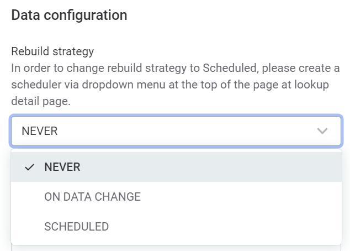Keep rebuild strategy as the checked NEVER item
350x251 pixels.
click(x=62, y=167)
